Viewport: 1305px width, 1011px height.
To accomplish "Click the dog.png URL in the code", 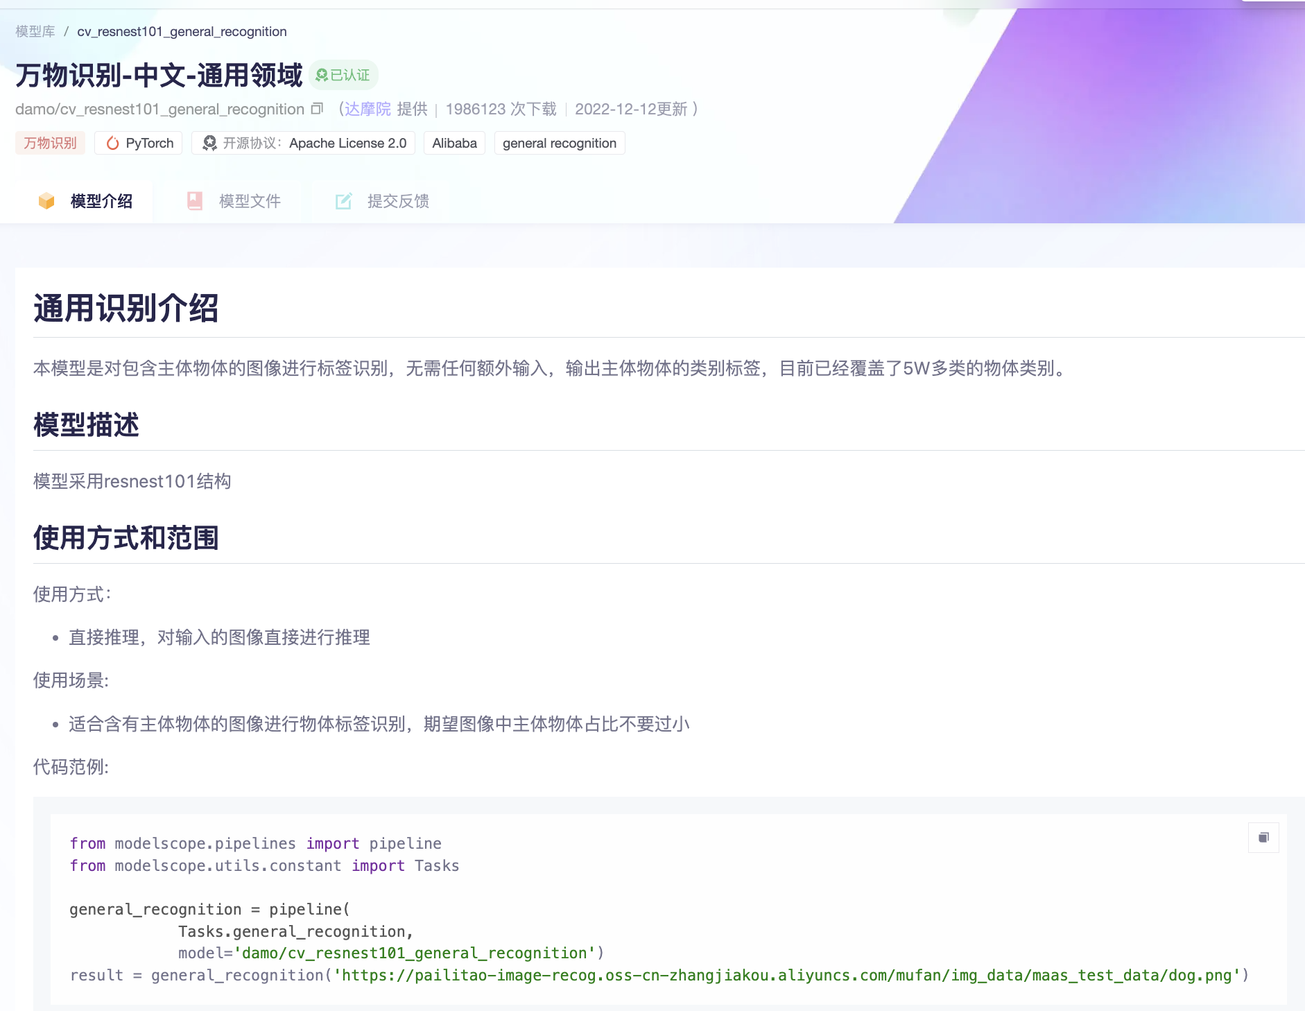I will click(787, 975).
